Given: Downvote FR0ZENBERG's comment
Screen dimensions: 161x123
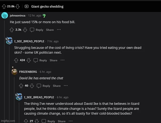Looking at the screenshot, I should point(32,86).
